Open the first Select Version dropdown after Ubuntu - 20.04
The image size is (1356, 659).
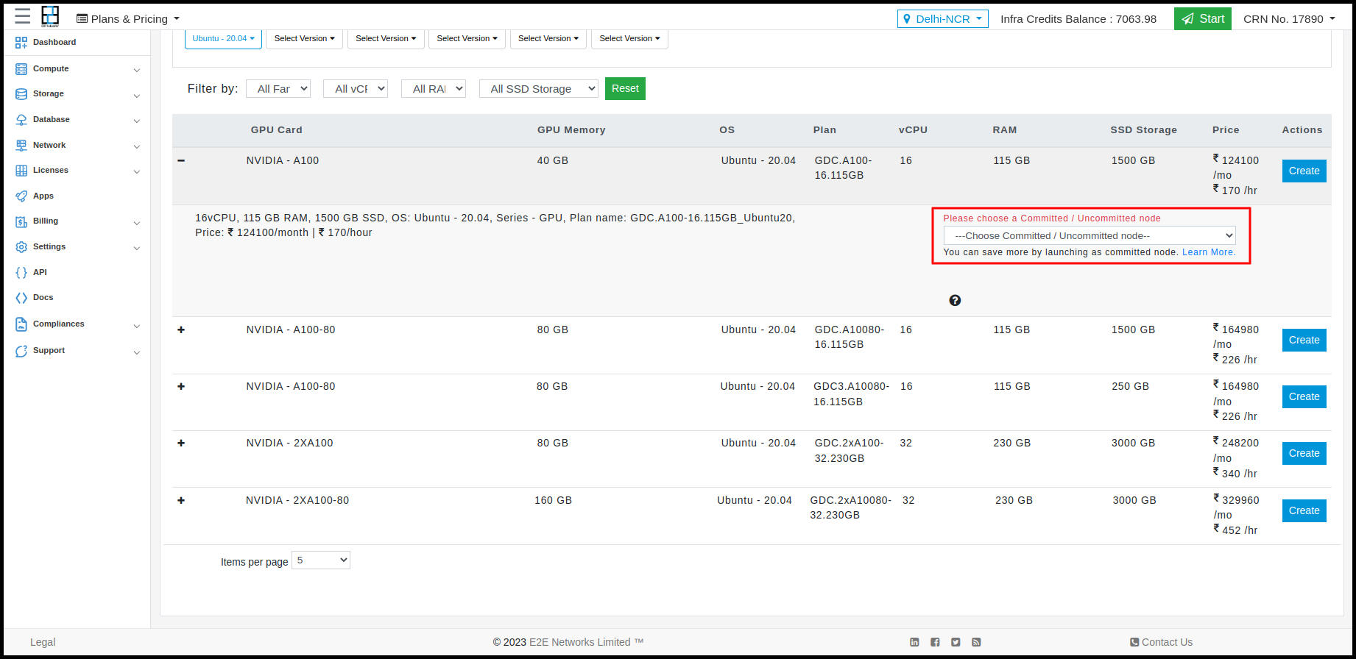coord(305,38)
